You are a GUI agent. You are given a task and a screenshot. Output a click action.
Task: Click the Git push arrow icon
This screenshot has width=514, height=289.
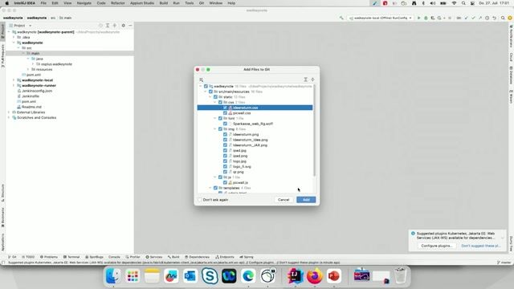pos(480,18)
